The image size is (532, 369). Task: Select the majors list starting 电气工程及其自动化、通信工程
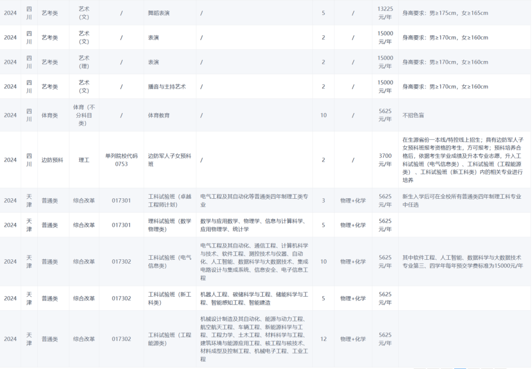[254, 262]
